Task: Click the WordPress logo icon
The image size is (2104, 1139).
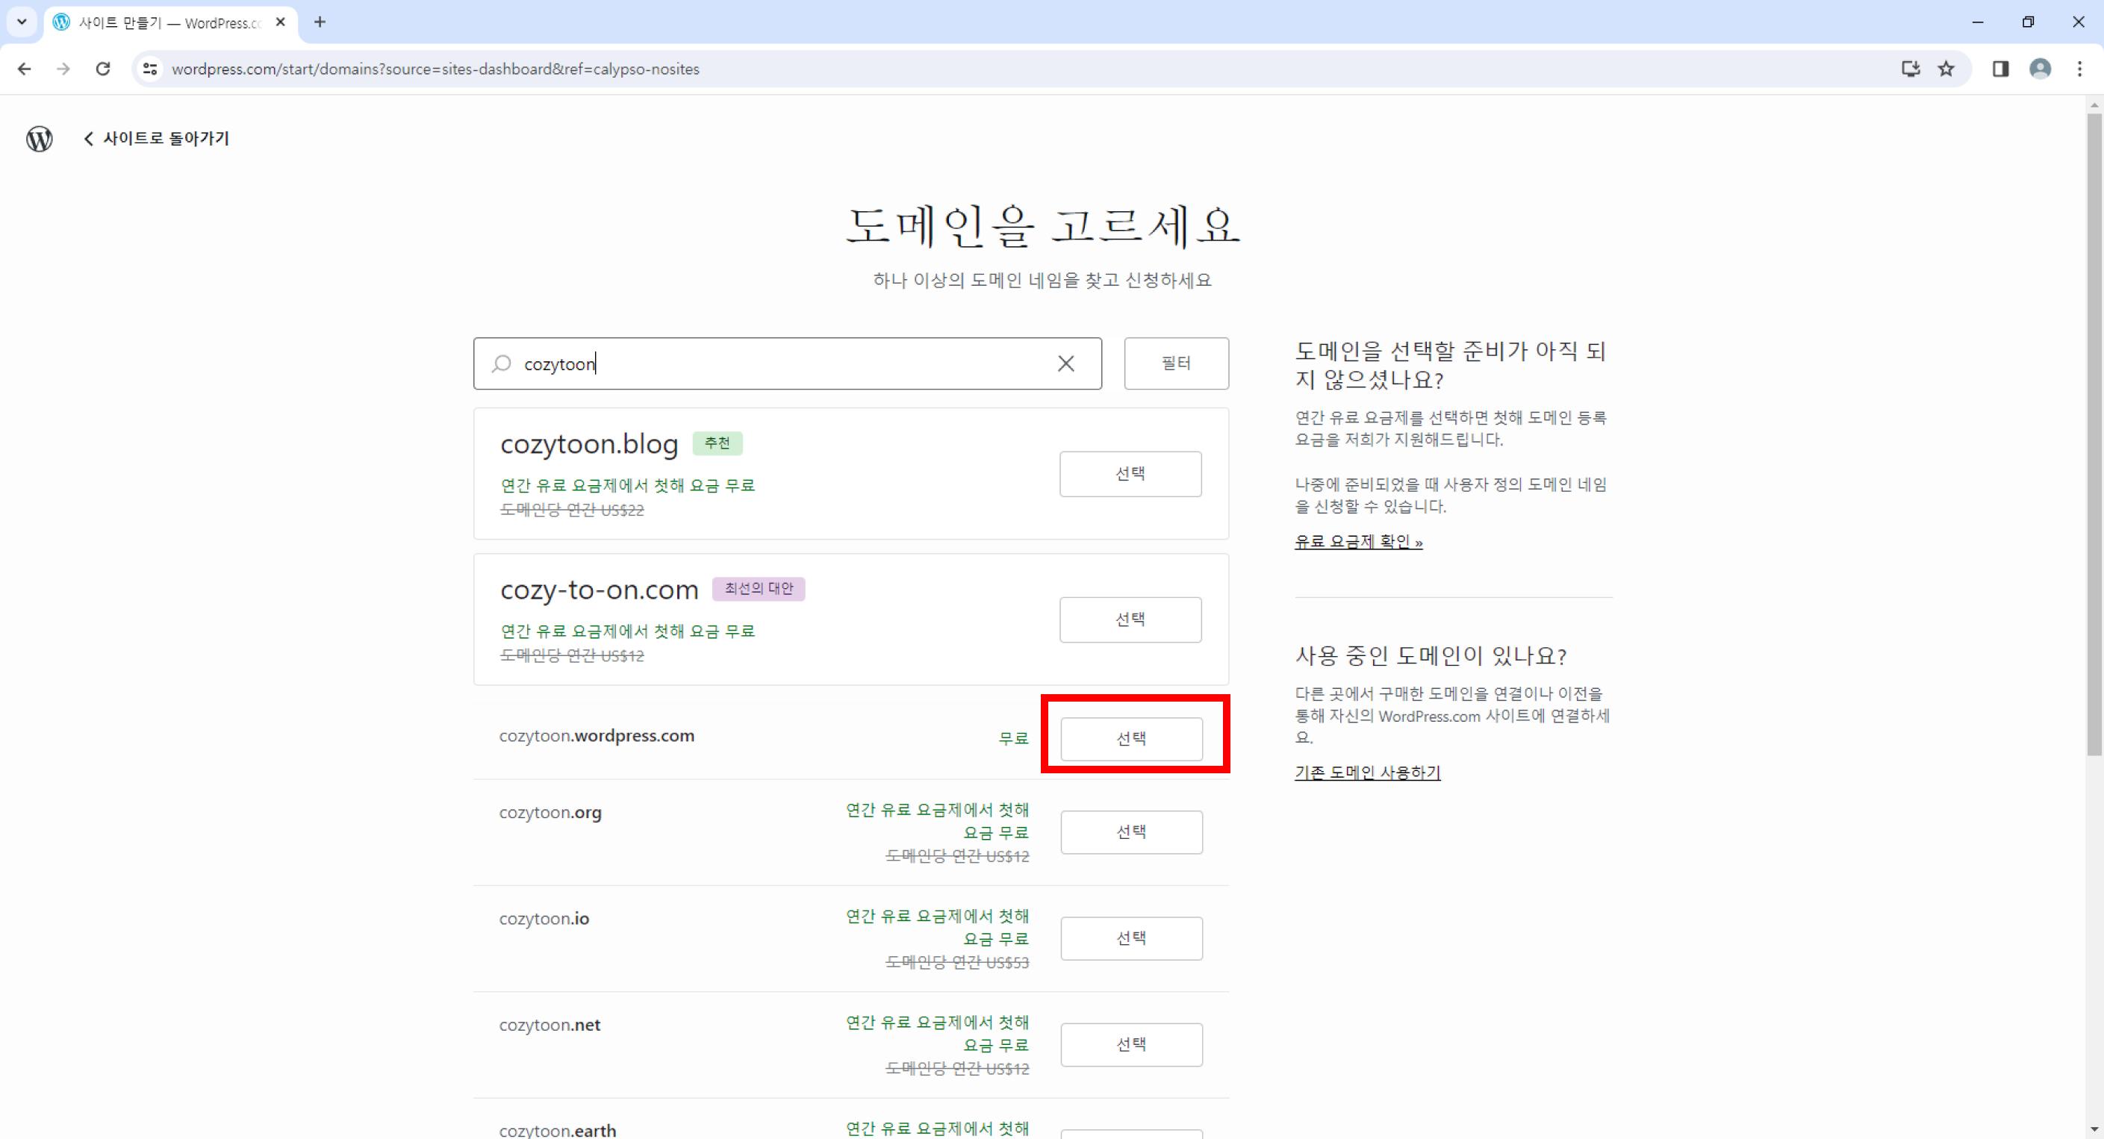Action: coord(40,139)
